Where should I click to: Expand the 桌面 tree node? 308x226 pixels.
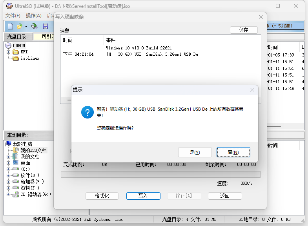click(8, 163)
